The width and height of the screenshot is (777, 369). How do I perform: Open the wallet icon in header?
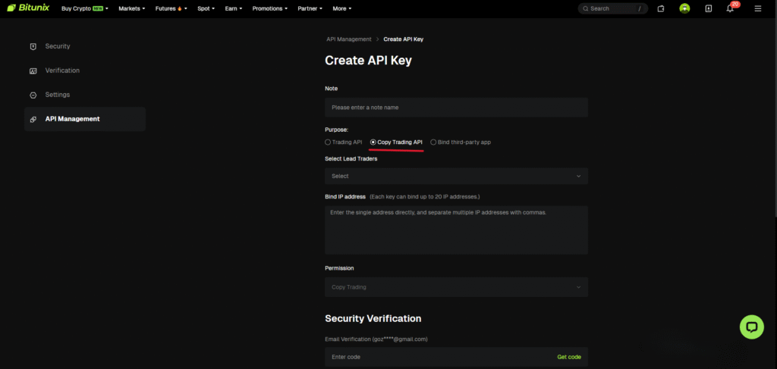(661, 8)
